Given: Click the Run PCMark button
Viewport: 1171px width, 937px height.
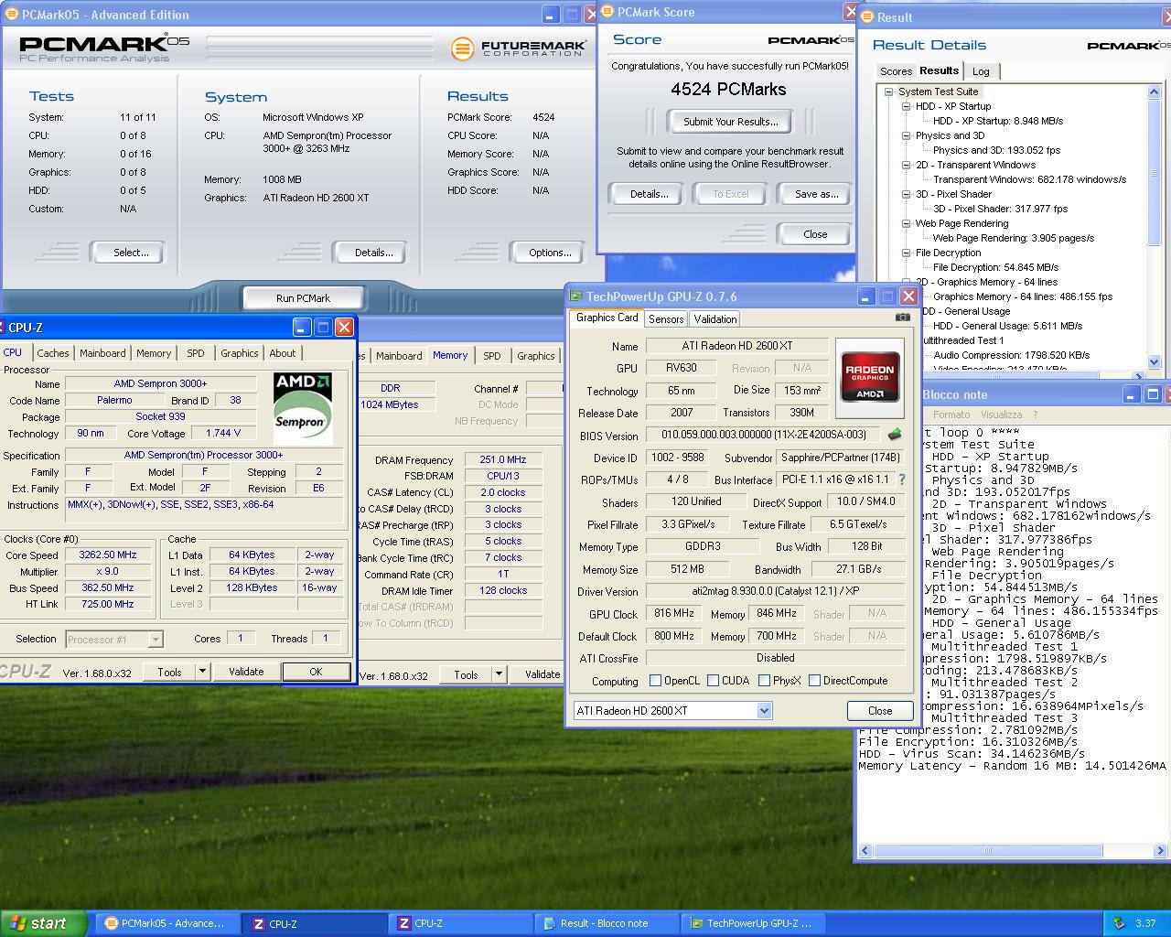Looking at the screenshot, I should pyautogui.click(x=303, y=298).
